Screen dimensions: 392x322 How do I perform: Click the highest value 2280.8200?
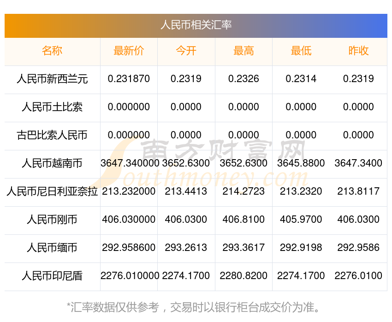pos(244,275)
